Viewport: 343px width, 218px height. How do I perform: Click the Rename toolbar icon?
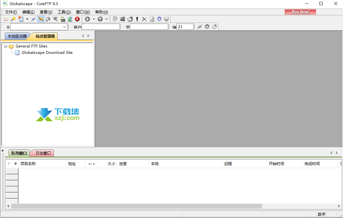pos(123,19)
